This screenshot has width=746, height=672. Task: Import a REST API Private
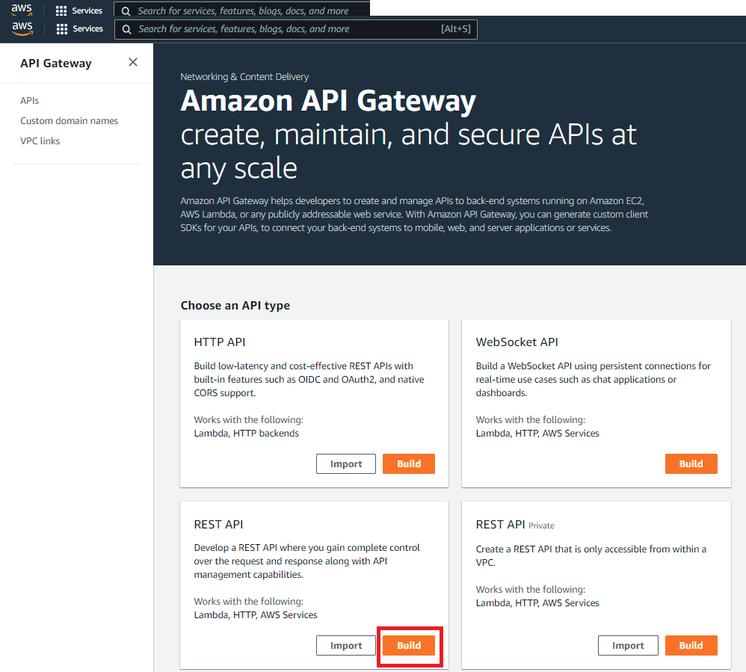click(x=628, y=645)
